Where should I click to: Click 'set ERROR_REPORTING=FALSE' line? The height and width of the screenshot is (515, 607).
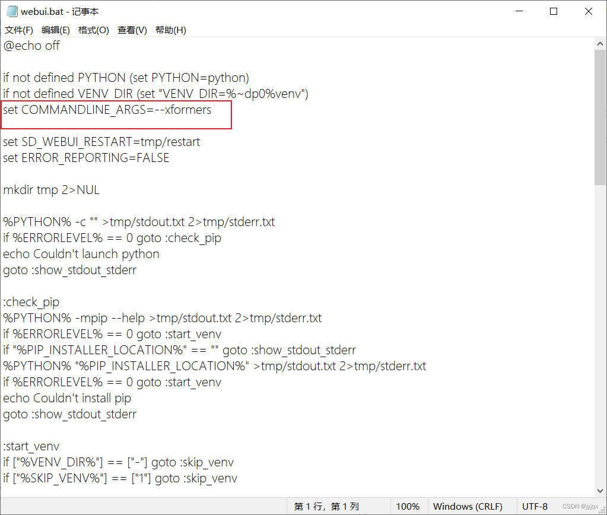pyautogui.click(x=86, y=158)
